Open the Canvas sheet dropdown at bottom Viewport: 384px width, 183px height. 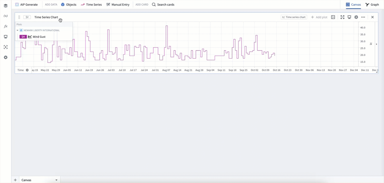[x=56, y=180]
